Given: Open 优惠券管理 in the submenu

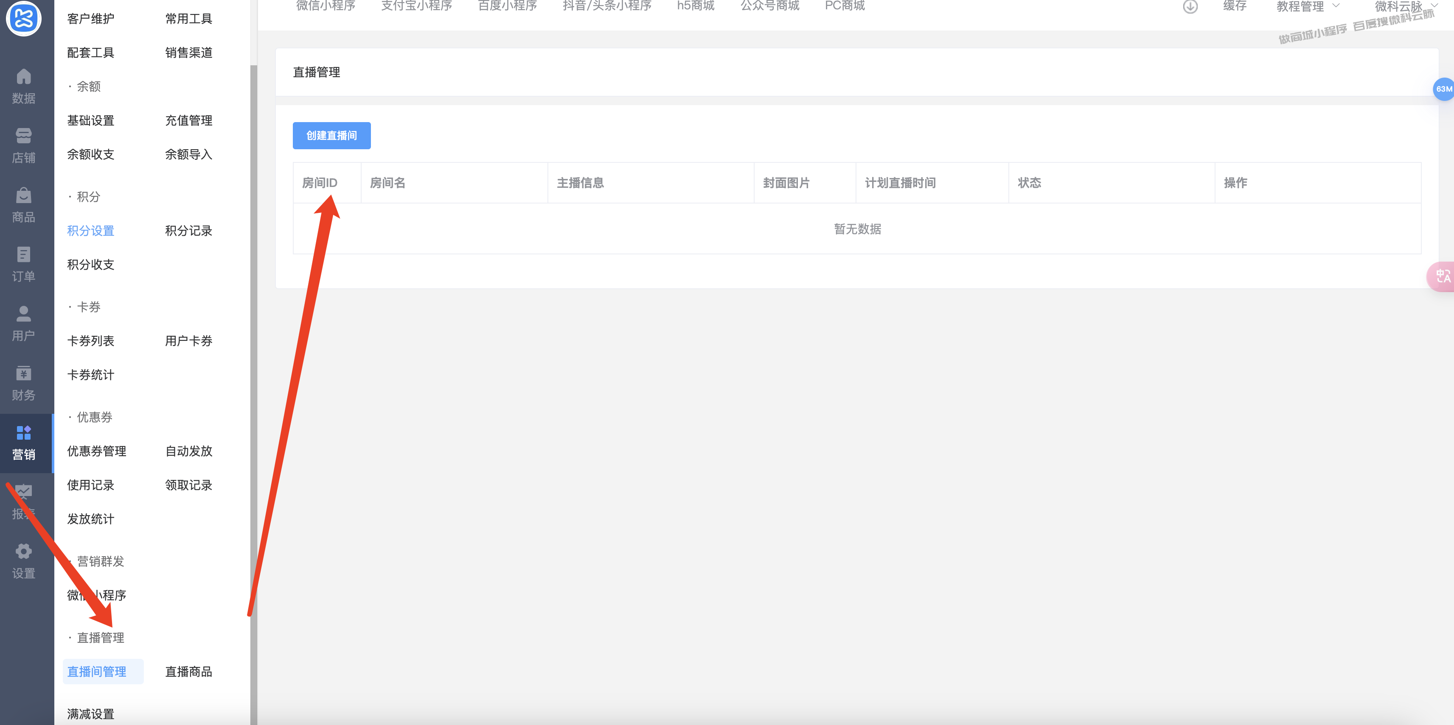Looking at the screenshot, I should [x=96, y=451].
